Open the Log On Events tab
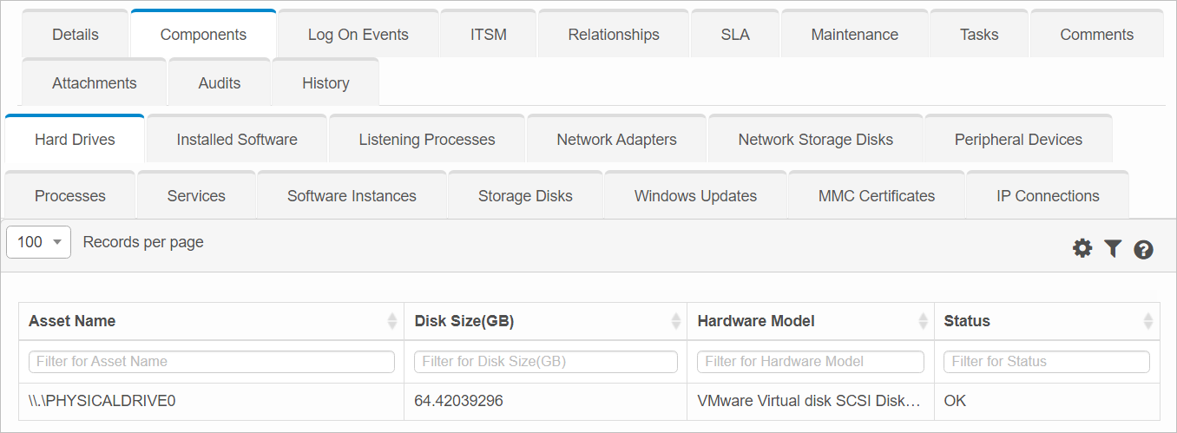 358,35
